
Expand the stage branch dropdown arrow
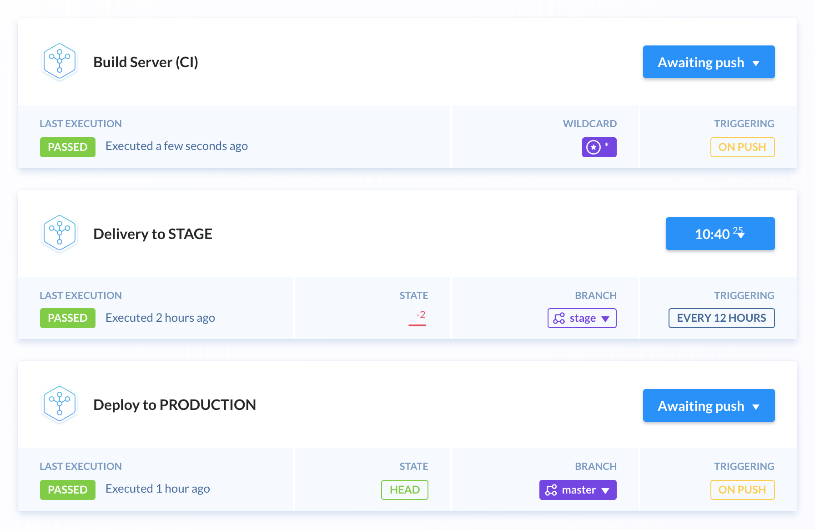605,319
